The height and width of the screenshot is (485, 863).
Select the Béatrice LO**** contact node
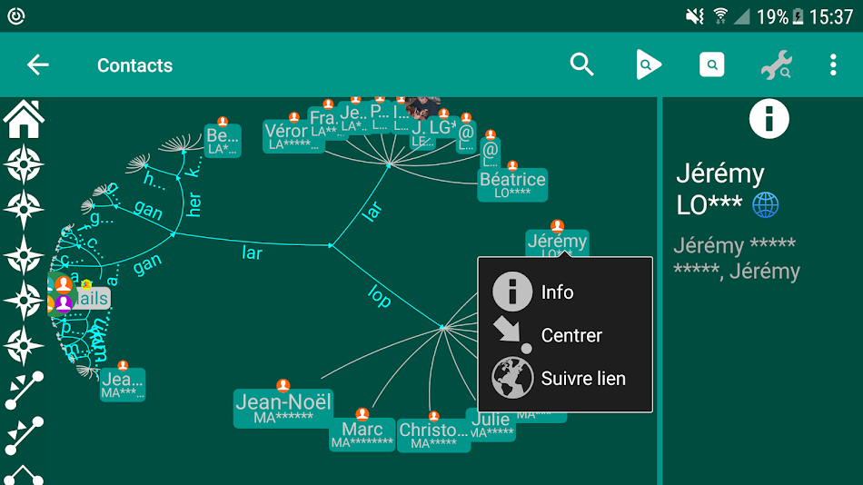[x=512, y=185]
